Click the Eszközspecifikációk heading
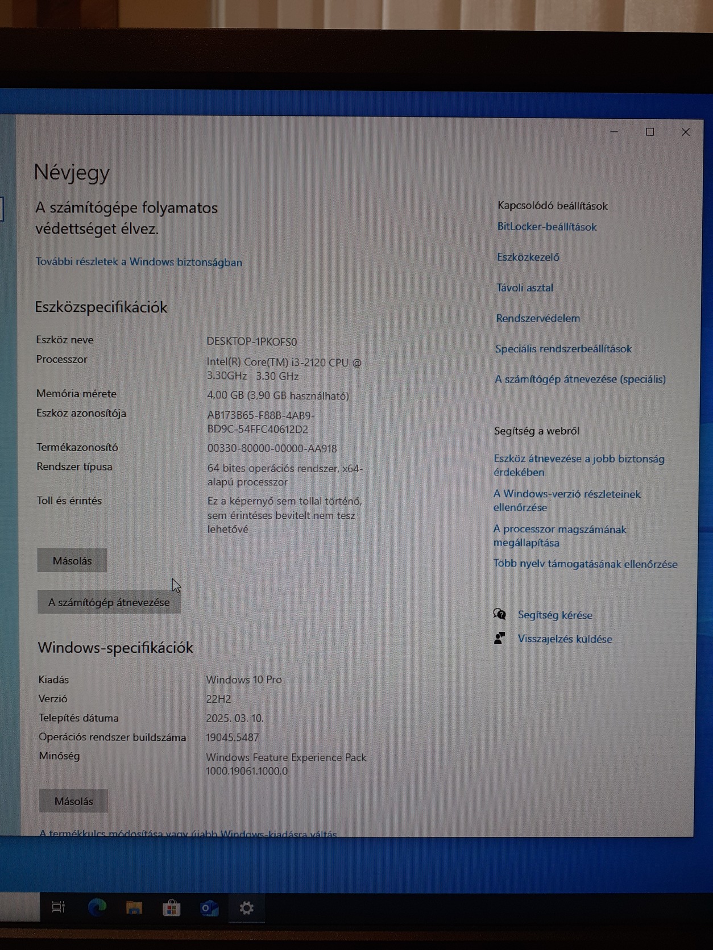Viewport: 713px width, 950px height. click(101, 307)
